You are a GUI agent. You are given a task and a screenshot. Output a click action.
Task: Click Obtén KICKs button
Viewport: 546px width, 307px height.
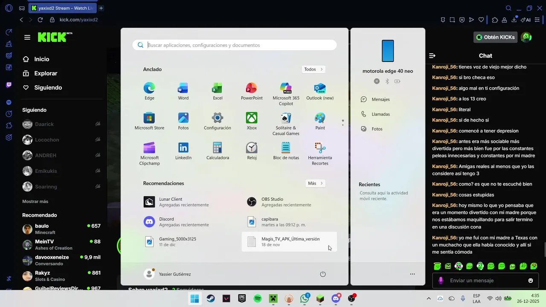click(x=495, y=37)
